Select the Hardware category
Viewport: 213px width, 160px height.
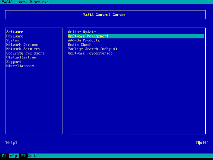tap(15, 36)
